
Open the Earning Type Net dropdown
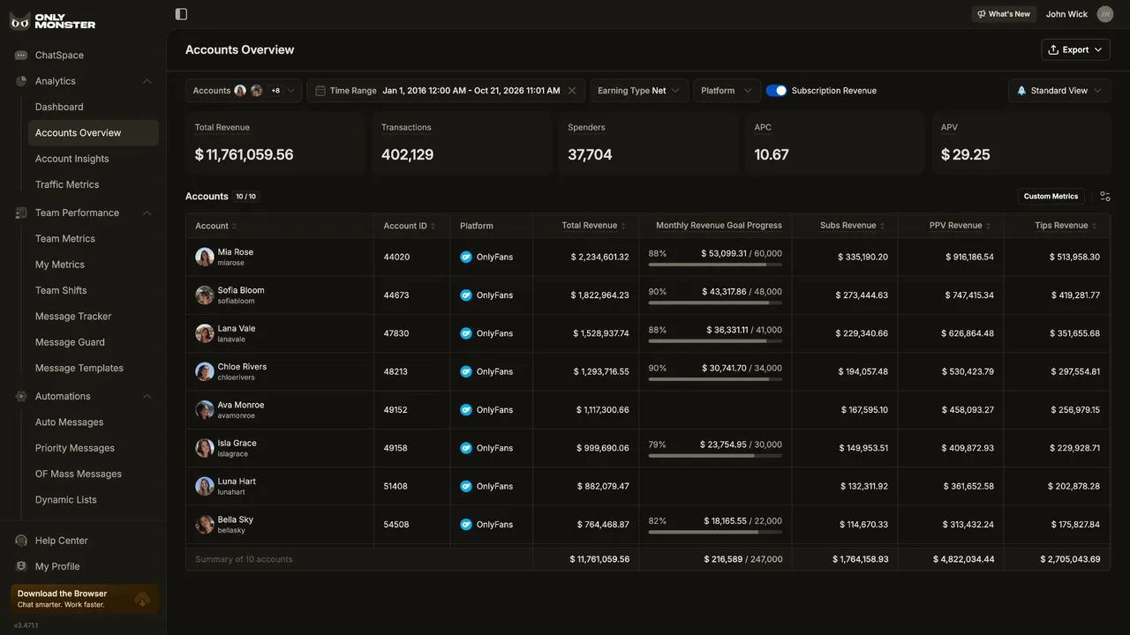[639, 91]
